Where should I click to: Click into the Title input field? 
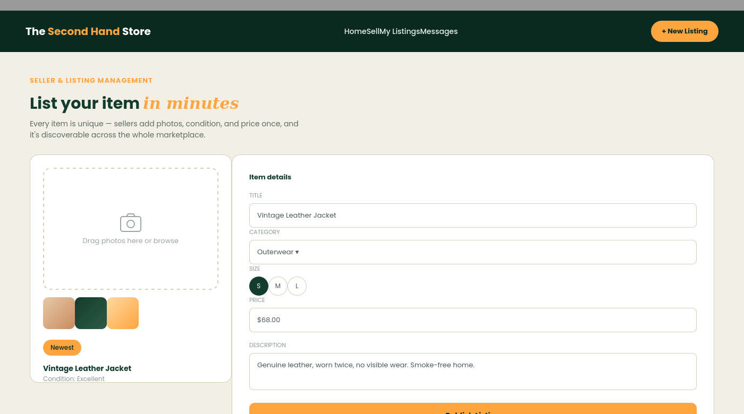pyautogui.click(x=473, y=215)
